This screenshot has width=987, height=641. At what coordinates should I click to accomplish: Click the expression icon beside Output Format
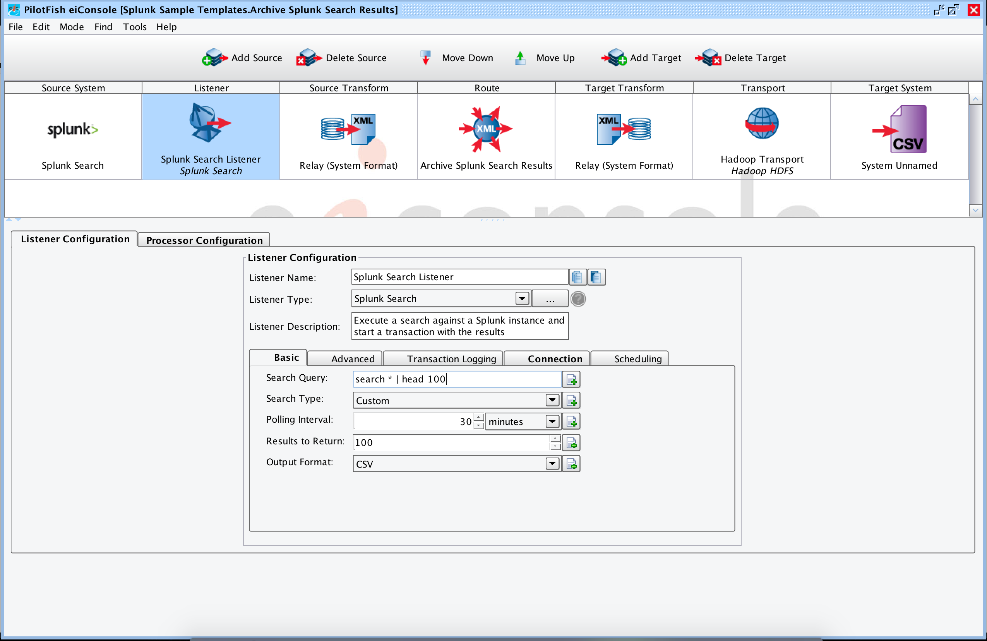(x=571, y=464)
